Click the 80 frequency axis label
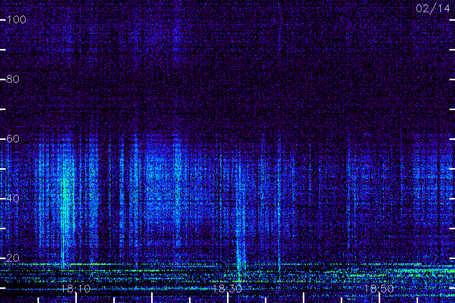The height and width of the screenshot is (303, 455). 13,79
